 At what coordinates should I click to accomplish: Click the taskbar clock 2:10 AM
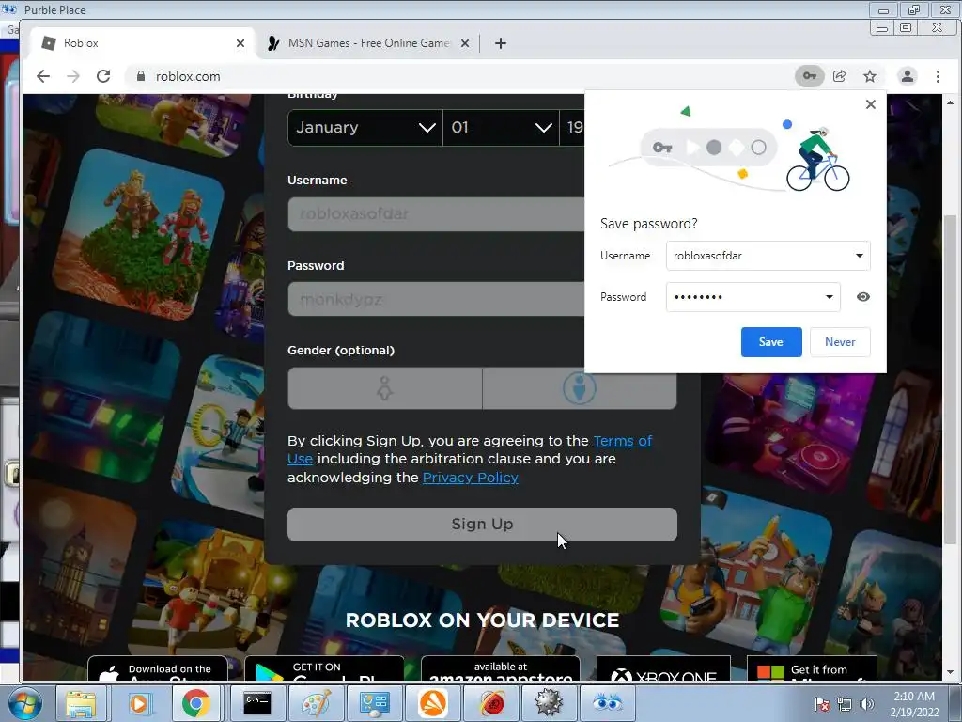click(x=914, y=704)
